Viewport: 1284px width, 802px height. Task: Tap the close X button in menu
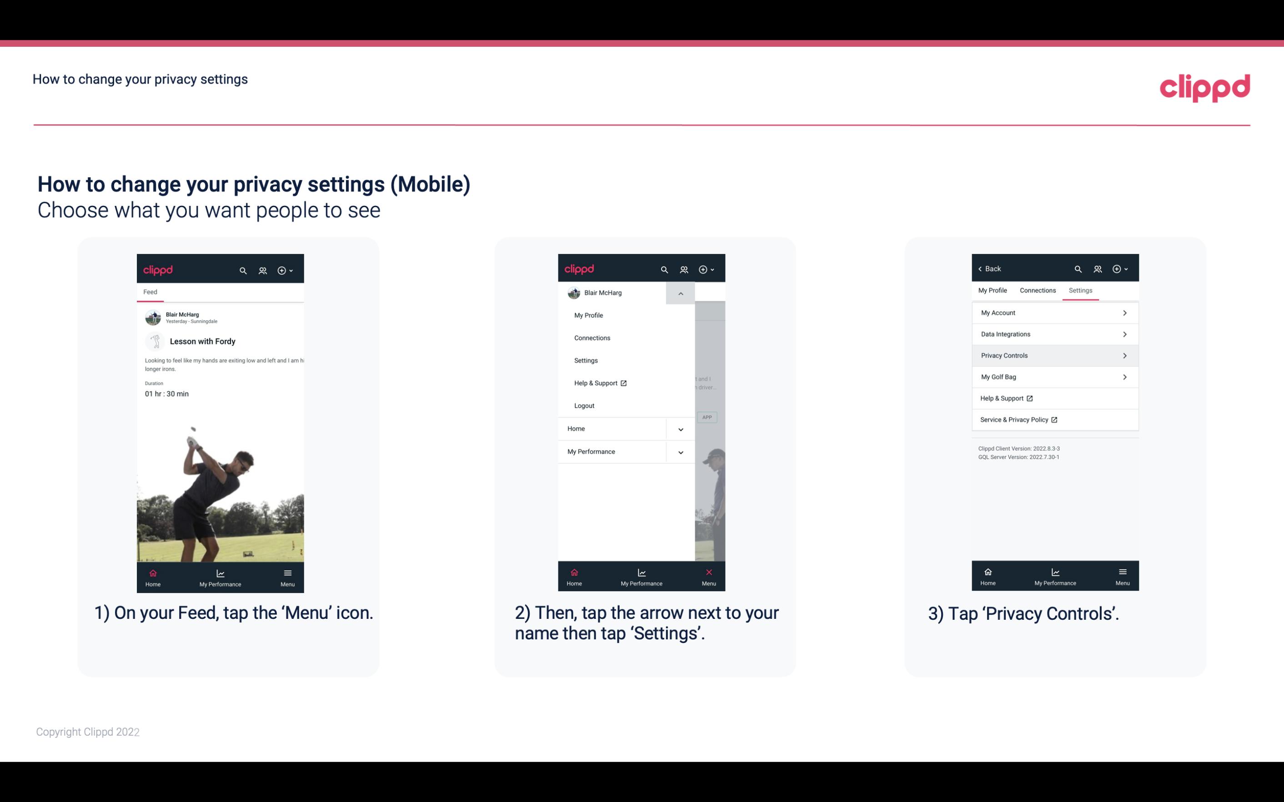pyautogui.click(x=708, y=571)
